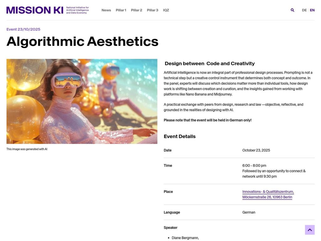Open the site search
321x241 pixels.
click(292, 10)
